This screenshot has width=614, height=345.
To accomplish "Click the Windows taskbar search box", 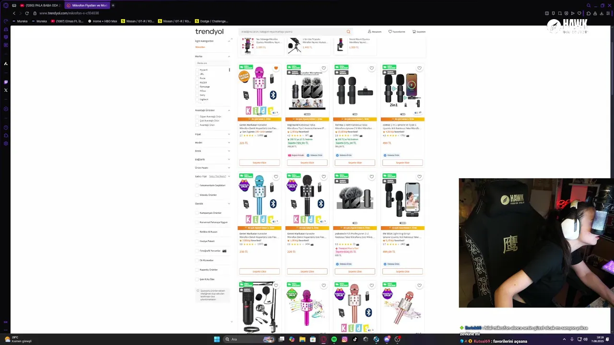I will (249, 339).
